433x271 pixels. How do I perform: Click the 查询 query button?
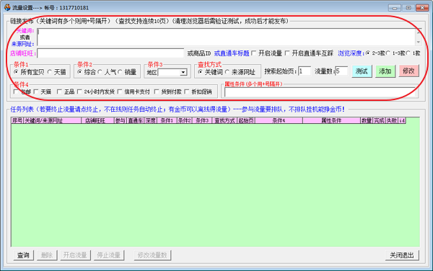click(24, 255)
